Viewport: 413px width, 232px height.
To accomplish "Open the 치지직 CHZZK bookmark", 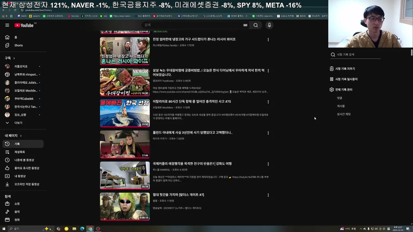I will (89, 16).
